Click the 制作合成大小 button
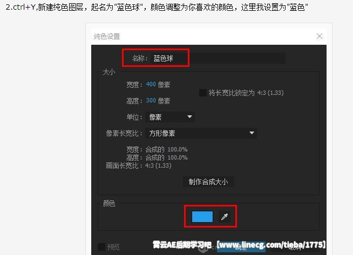This screenshot has width=353, height=255. click(208, 182)
